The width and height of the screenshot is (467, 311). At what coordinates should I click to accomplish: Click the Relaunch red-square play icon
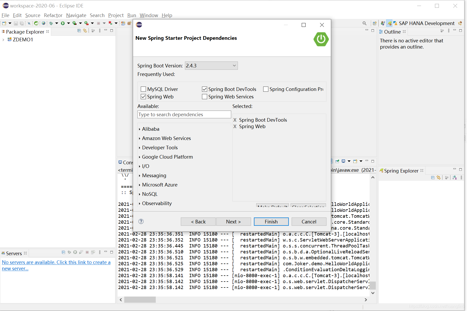[x=111, y=23]
